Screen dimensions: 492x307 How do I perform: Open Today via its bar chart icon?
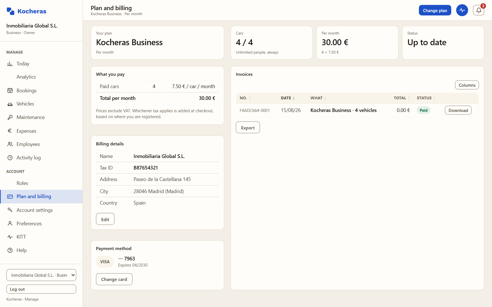pos(10,64)
